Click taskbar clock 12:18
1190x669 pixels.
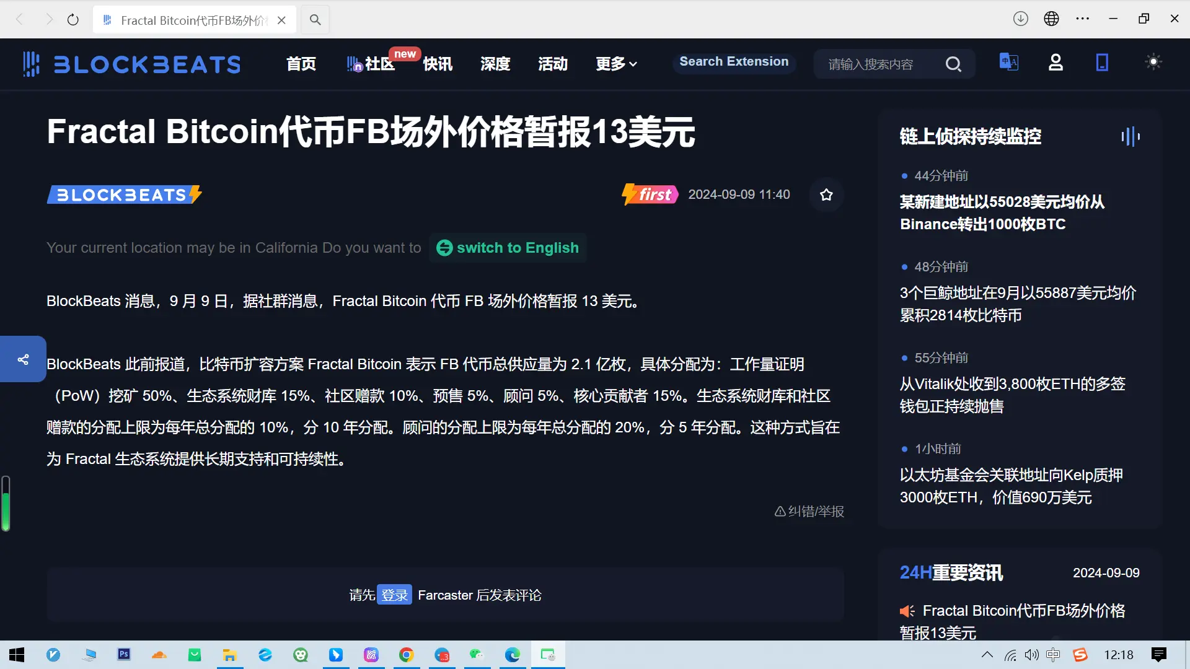pos(1118,655)
